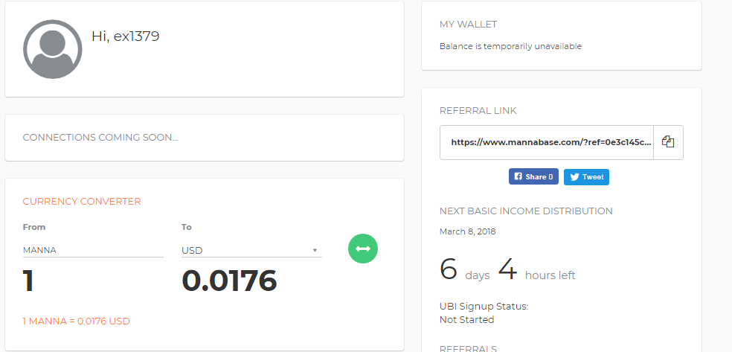Click Balance is temporarily unavailable message

tap(510, 46)
